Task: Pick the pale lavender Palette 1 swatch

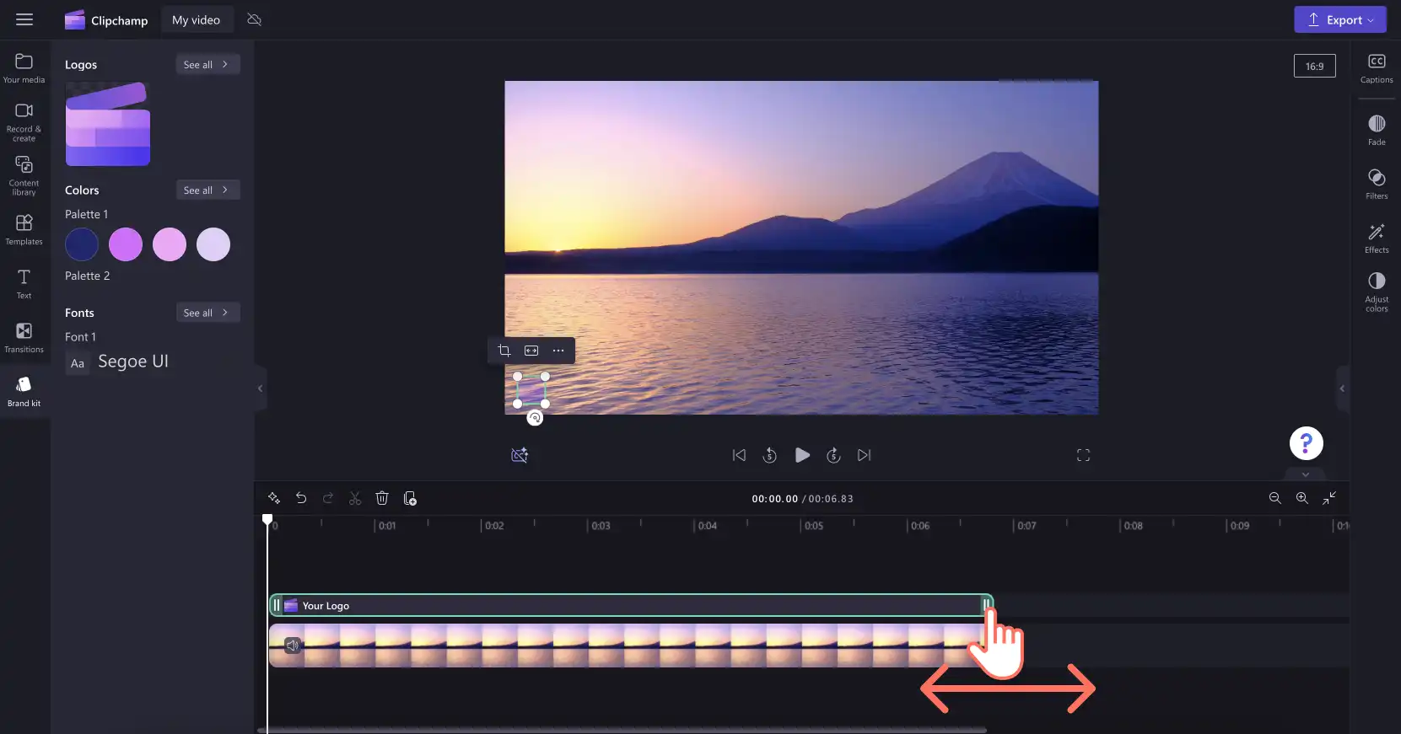Action: (213, 244)
